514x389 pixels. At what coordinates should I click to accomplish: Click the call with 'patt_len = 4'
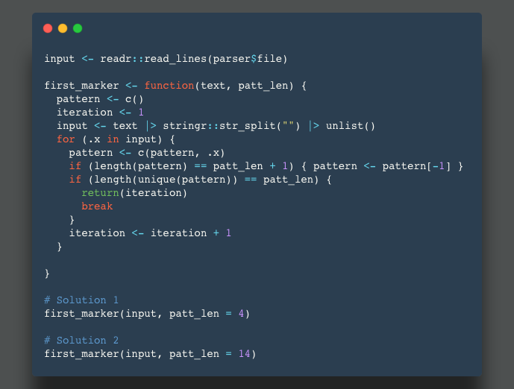147,314
